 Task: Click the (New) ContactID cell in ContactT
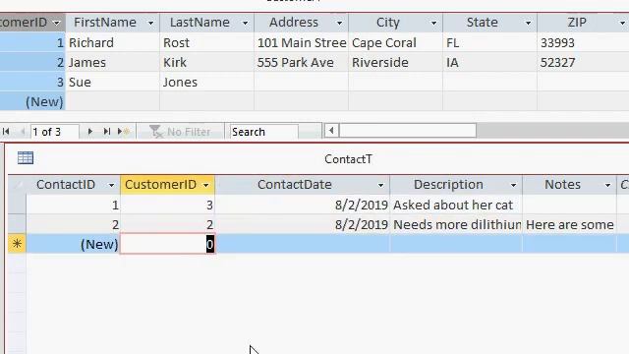coord(74,244)
